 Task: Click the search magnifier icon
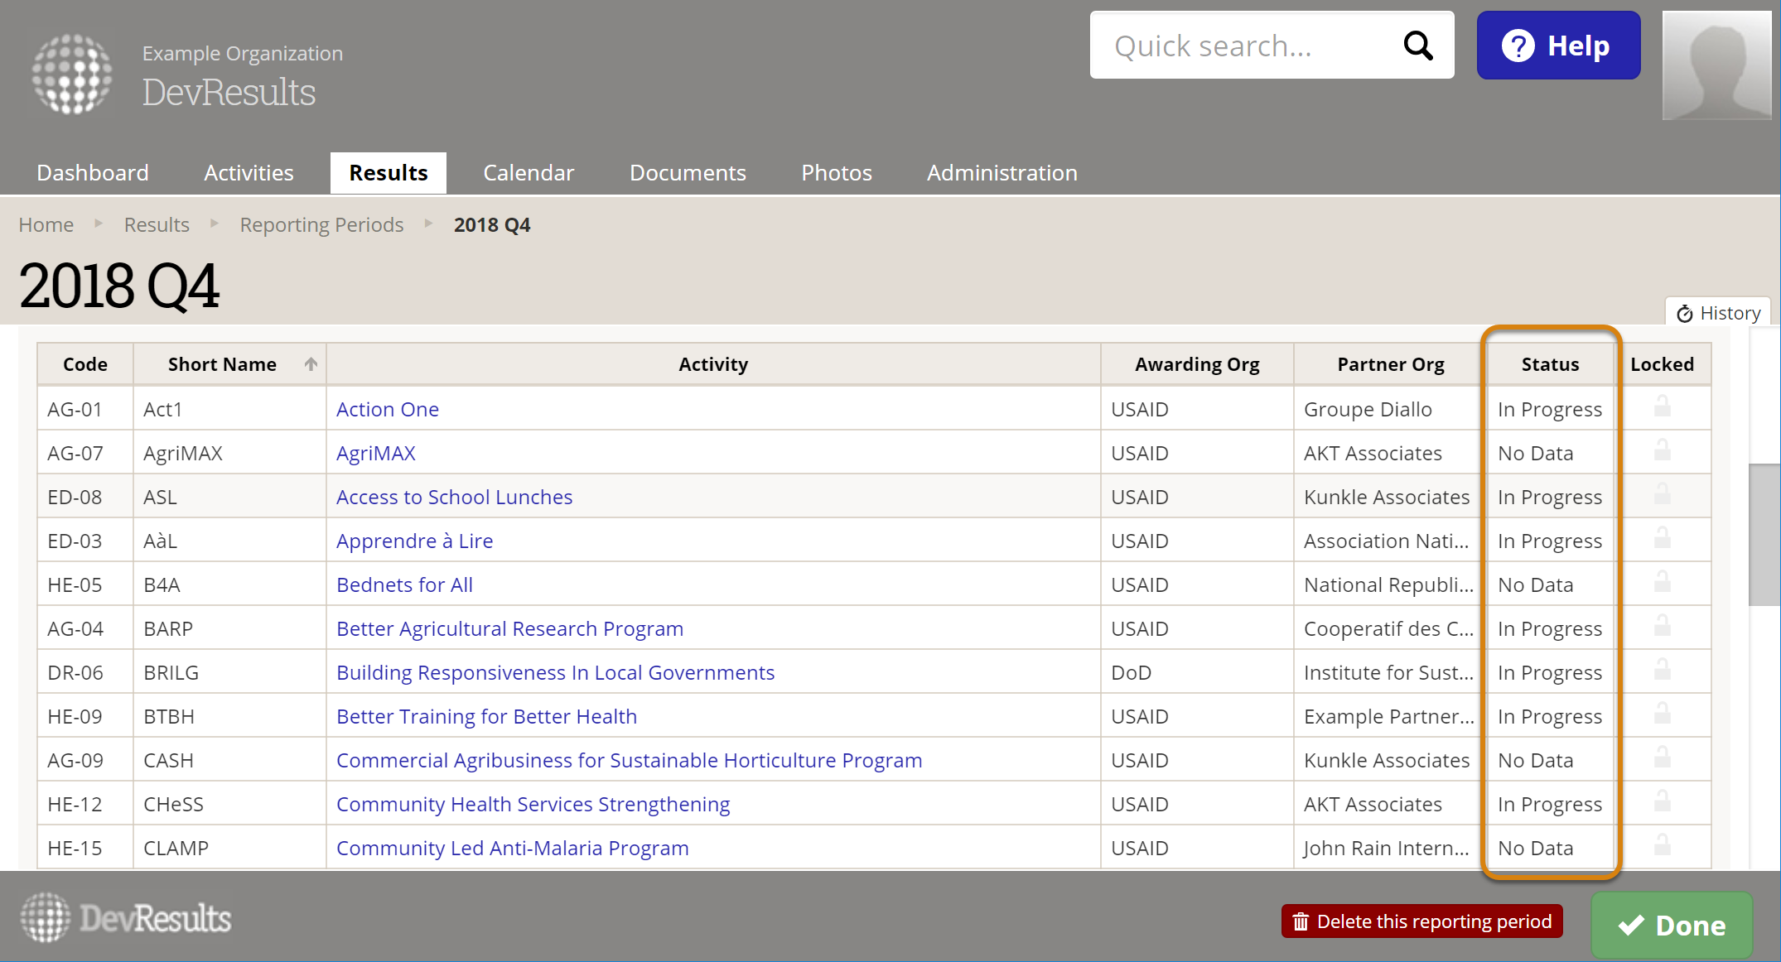pyautogui.click(x=1417, y=46)
